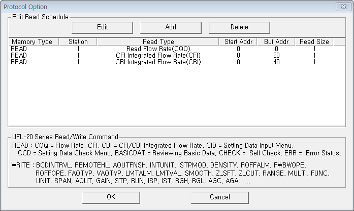Viewport: 354px width, 211px height.
Task: Close the Protocol Option window
Action: (343, 7)
